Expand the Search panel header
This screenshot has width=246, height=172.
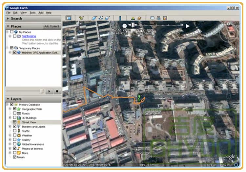(x=33, y=18)
